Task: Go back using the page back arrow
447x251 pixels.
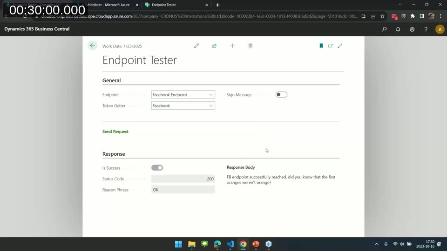Action: (92, 46)
